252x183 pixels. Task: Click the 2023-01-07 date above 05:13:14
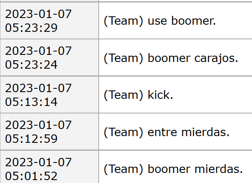(38, 88)
